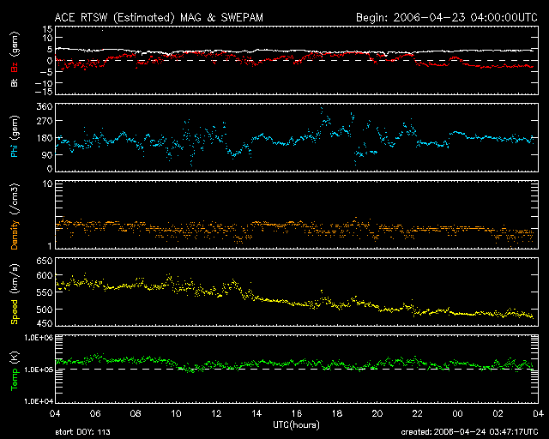Click the '20' hour tick label
This screenshot has width=549, height=439.
(377, 413)
